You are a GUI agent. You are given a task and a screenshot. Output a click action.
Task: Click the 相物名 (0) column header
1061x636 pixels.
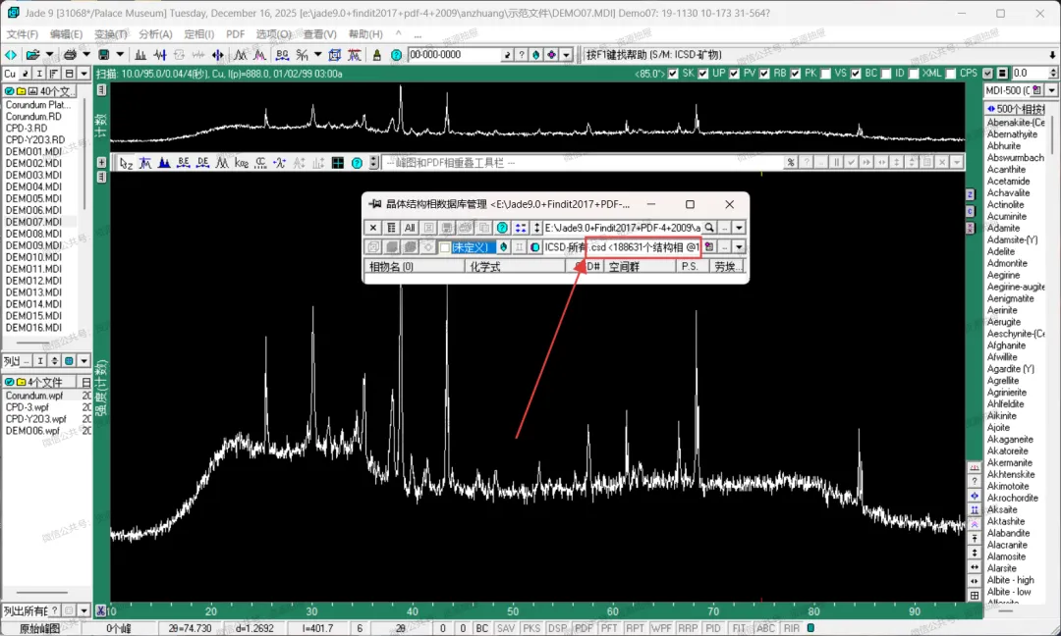point(414,266)
